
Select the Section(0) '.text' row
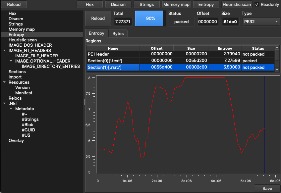[x=181, y=61]
